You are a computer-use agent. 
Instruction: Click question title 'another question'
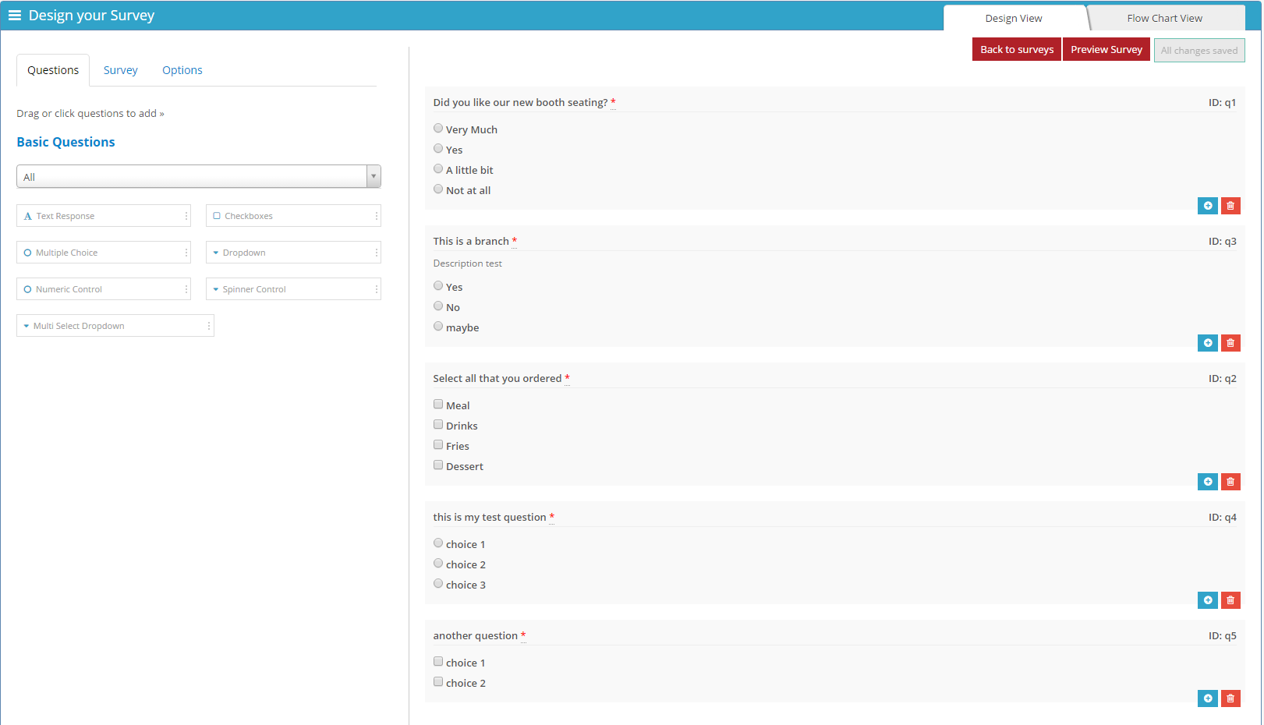pyautogui.click(x=476, y=635)
